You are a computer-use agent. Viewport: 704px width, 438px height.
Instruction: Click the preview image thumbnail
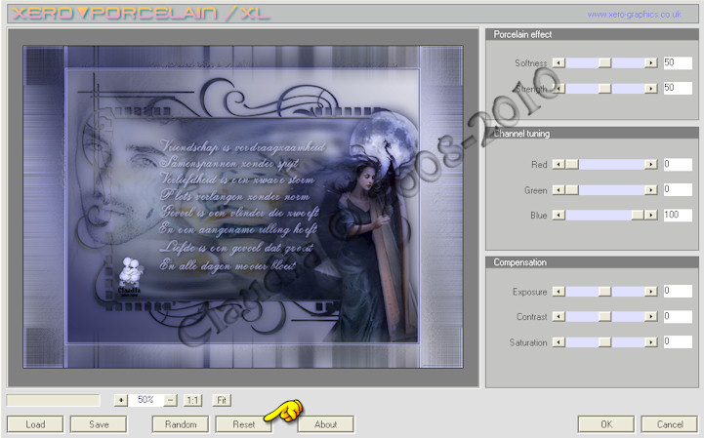243,207
